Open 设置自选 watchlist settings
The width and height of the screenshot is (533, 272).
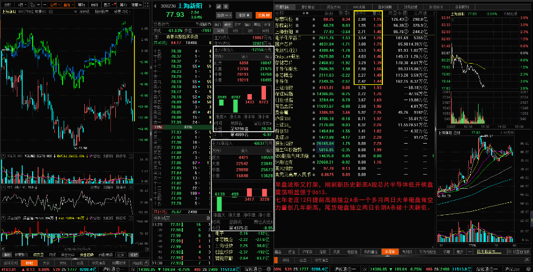click(x=520, y=251)
